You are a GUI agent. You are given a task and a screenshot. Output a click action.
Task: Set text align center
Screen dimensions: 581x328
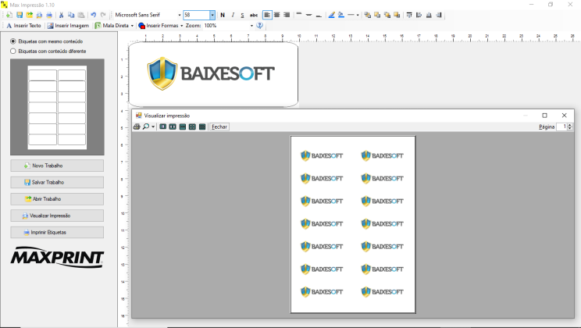[x=276, y=15]
